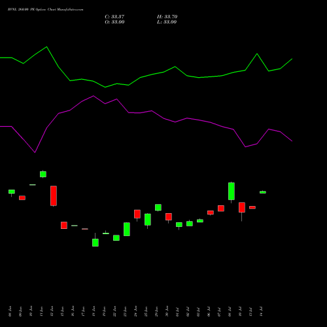327x327 pixels.
Task: Select the highest green candlestick above 11 Jun
Action: point(43,174)
